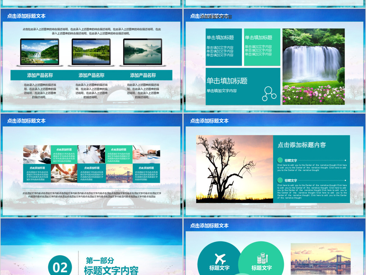Click 添加产品名称 under the misty mountain laptop
Image resolution: width=366 pixels, height=275 pixels.
tap(143, 75)
